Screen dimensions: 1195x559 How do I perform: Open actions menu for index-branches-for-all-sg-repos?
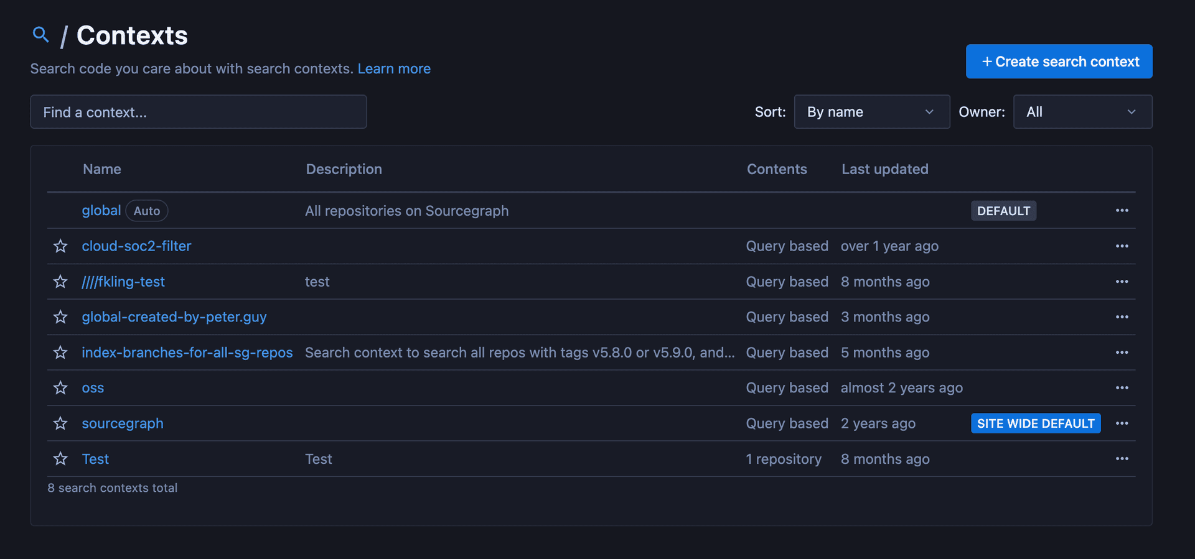point(1122,352)
